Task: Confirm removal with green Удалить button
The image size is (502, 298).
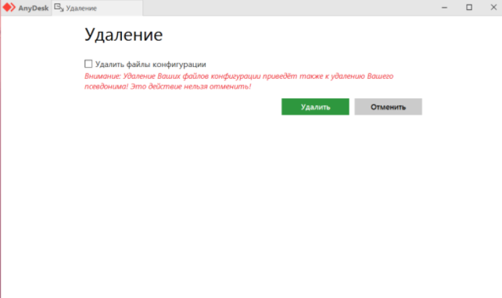Action: click(x=315, y=107)
